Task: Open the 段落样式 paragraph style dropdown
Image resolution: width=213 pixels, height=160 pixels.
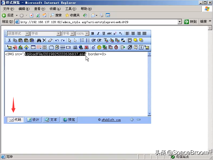Action: (18, 34)
